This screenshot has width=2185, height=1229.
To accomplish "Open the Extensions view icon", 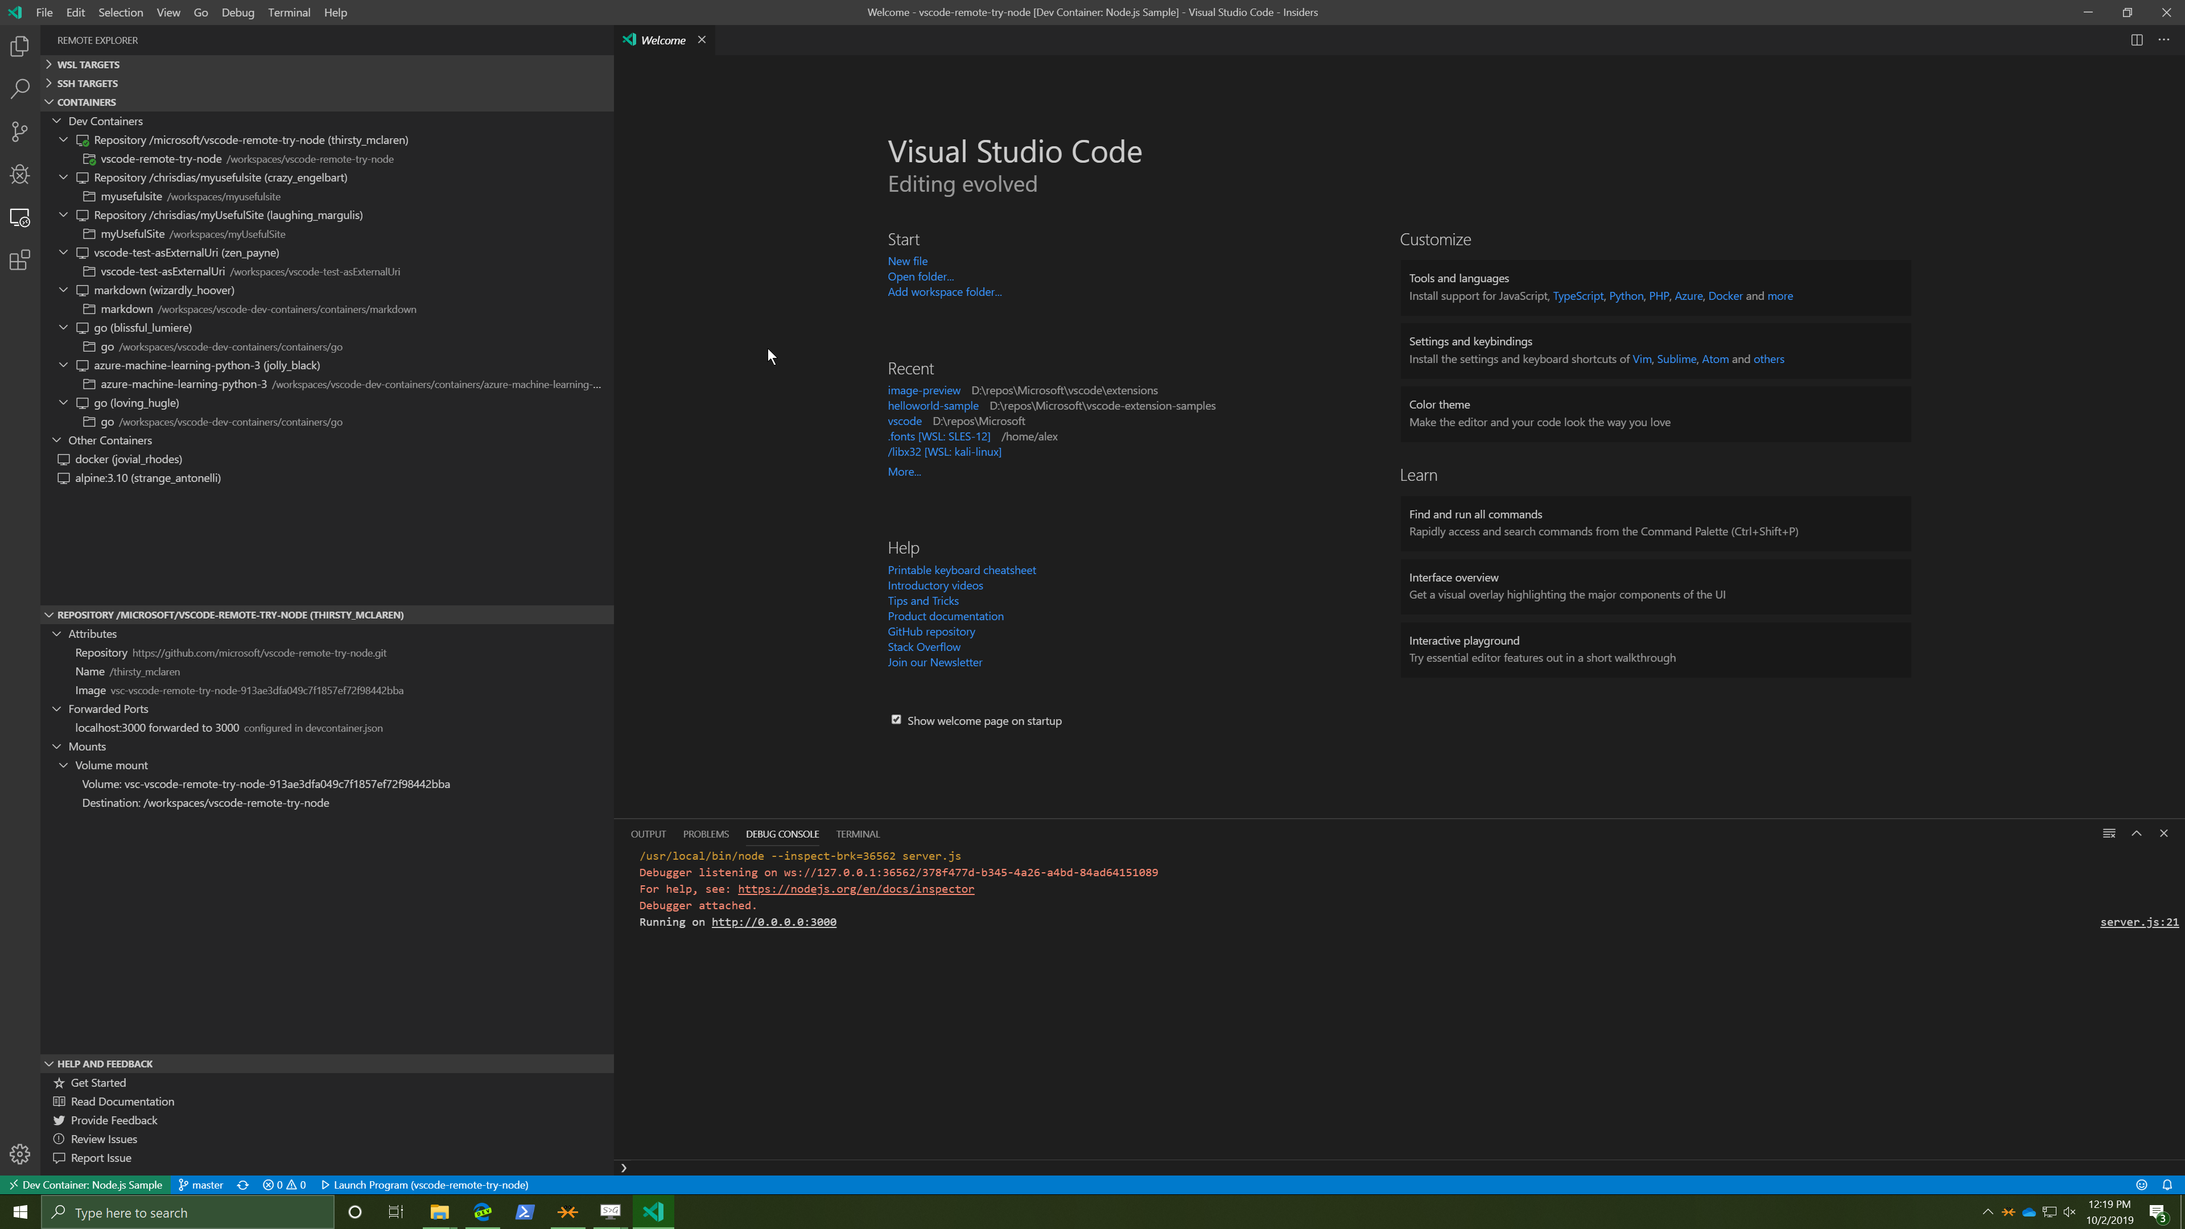I will (x=19, y=261).
